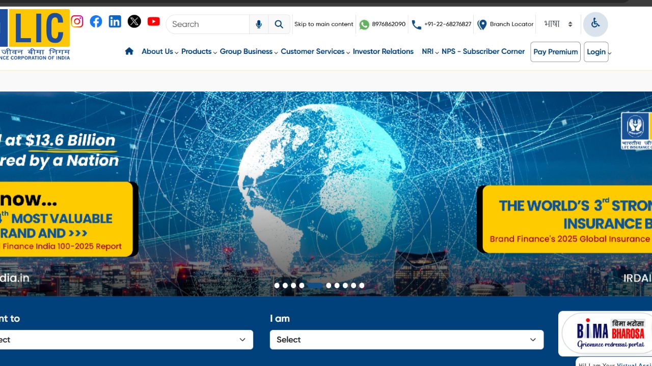
Task: Open the Customer Services menu
Action: click(315, 51)
